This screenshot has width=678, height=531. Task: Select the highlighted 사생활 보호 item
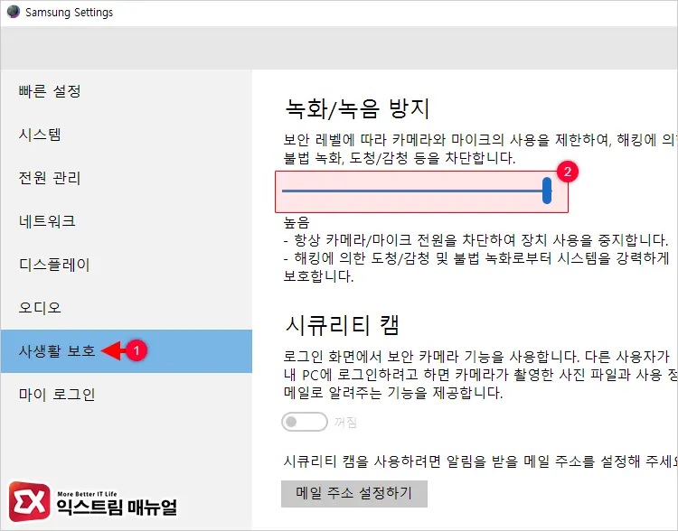coord(56,351)
